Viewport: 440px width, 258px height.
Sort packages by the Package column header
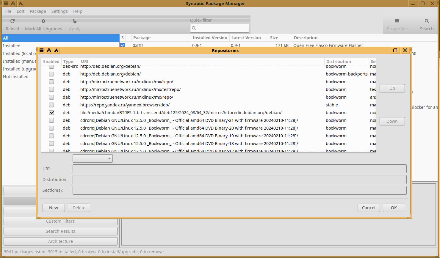tap(161, 38)
